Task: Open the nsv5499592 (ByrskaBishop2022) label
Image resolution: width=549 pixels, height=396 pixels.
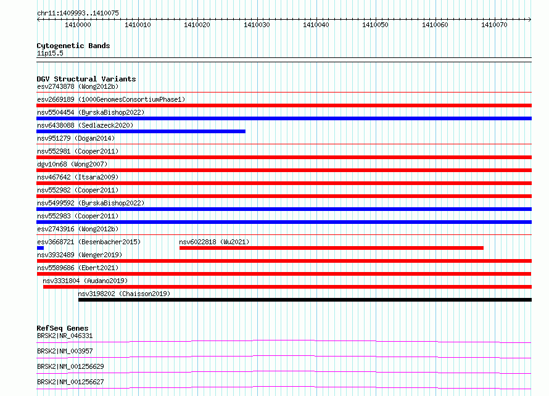Action: 91,203
